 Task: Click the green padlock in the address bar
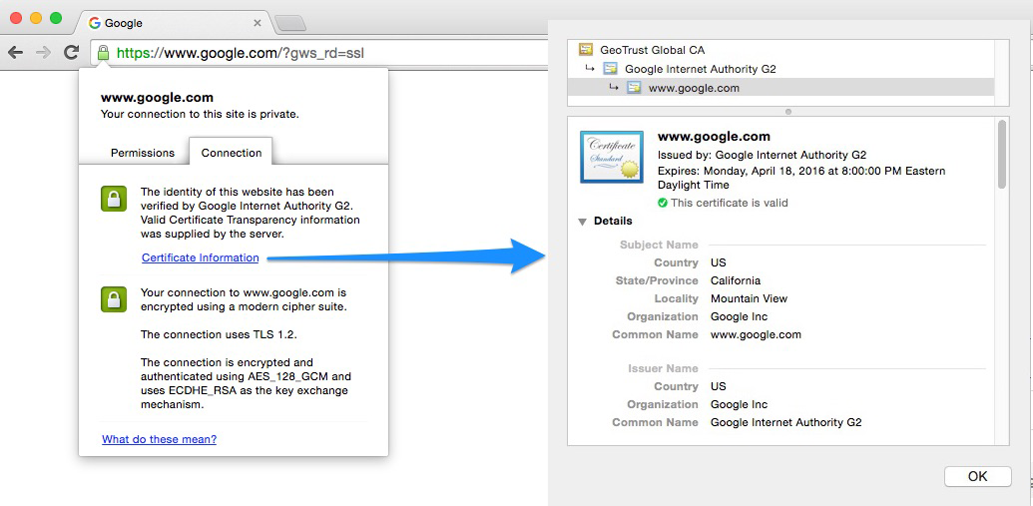103,53
